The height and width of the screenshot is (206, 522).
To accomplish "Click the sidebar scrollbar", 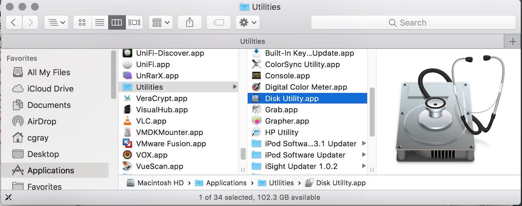I will point(113,75).
